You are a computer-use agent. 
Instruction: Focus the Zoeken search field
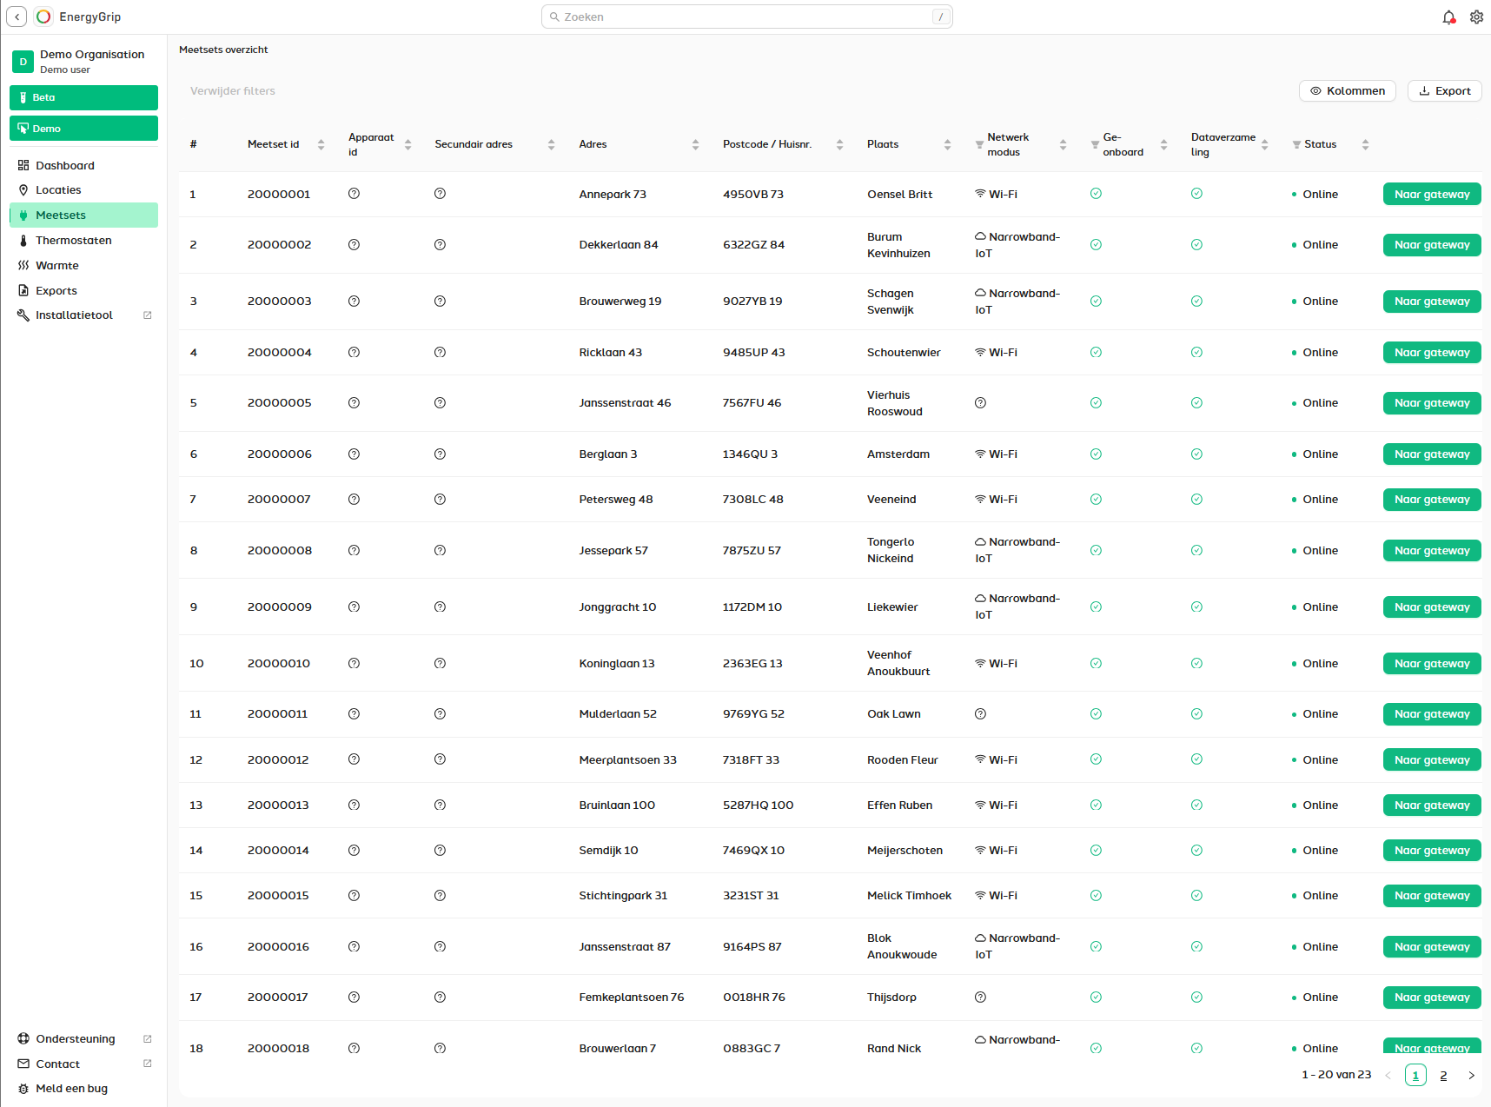click(746, 17)
